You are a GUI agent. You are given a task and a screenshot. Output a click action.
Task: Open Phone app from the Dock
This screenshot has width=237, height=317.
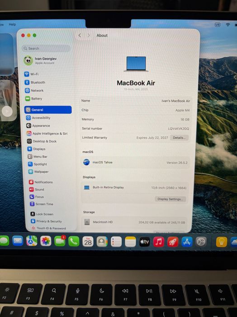[x=74, y=241]
